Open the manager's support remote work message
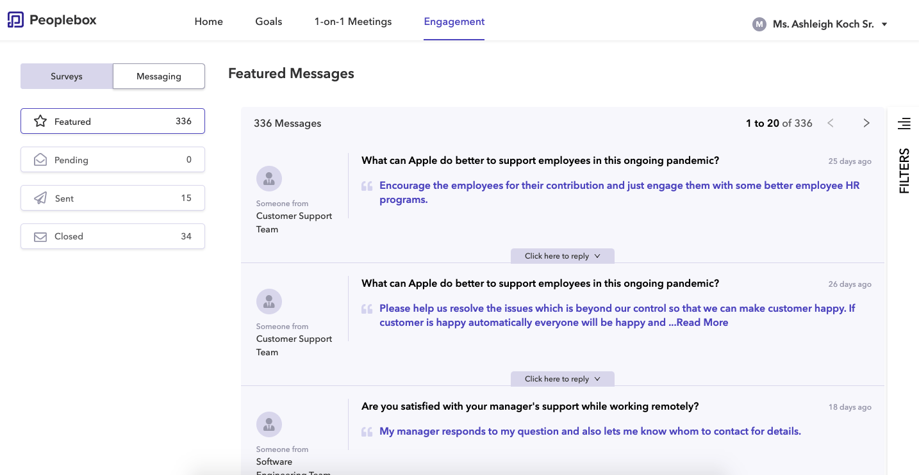Image resolution: width=919 pixels, height=475 pixels. (590, 431)
